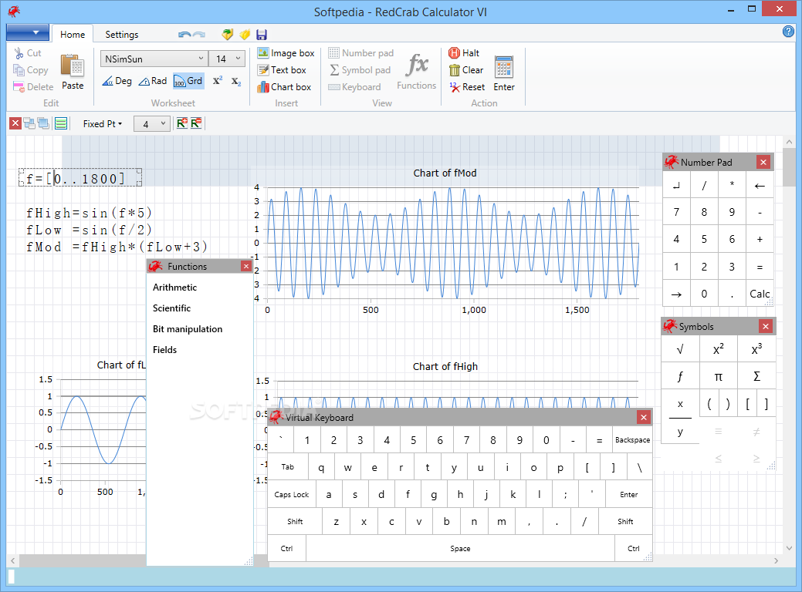Toggle Caps Lock on the Virtual Keyboard
The height and width of the screenshot is (592, 802).
292,494
